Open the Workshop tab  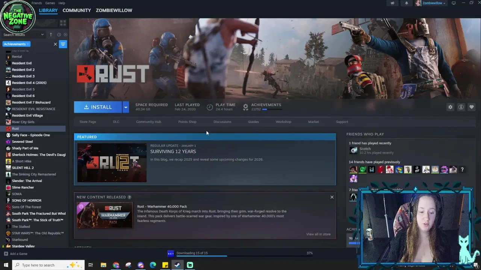pos(283,122)
